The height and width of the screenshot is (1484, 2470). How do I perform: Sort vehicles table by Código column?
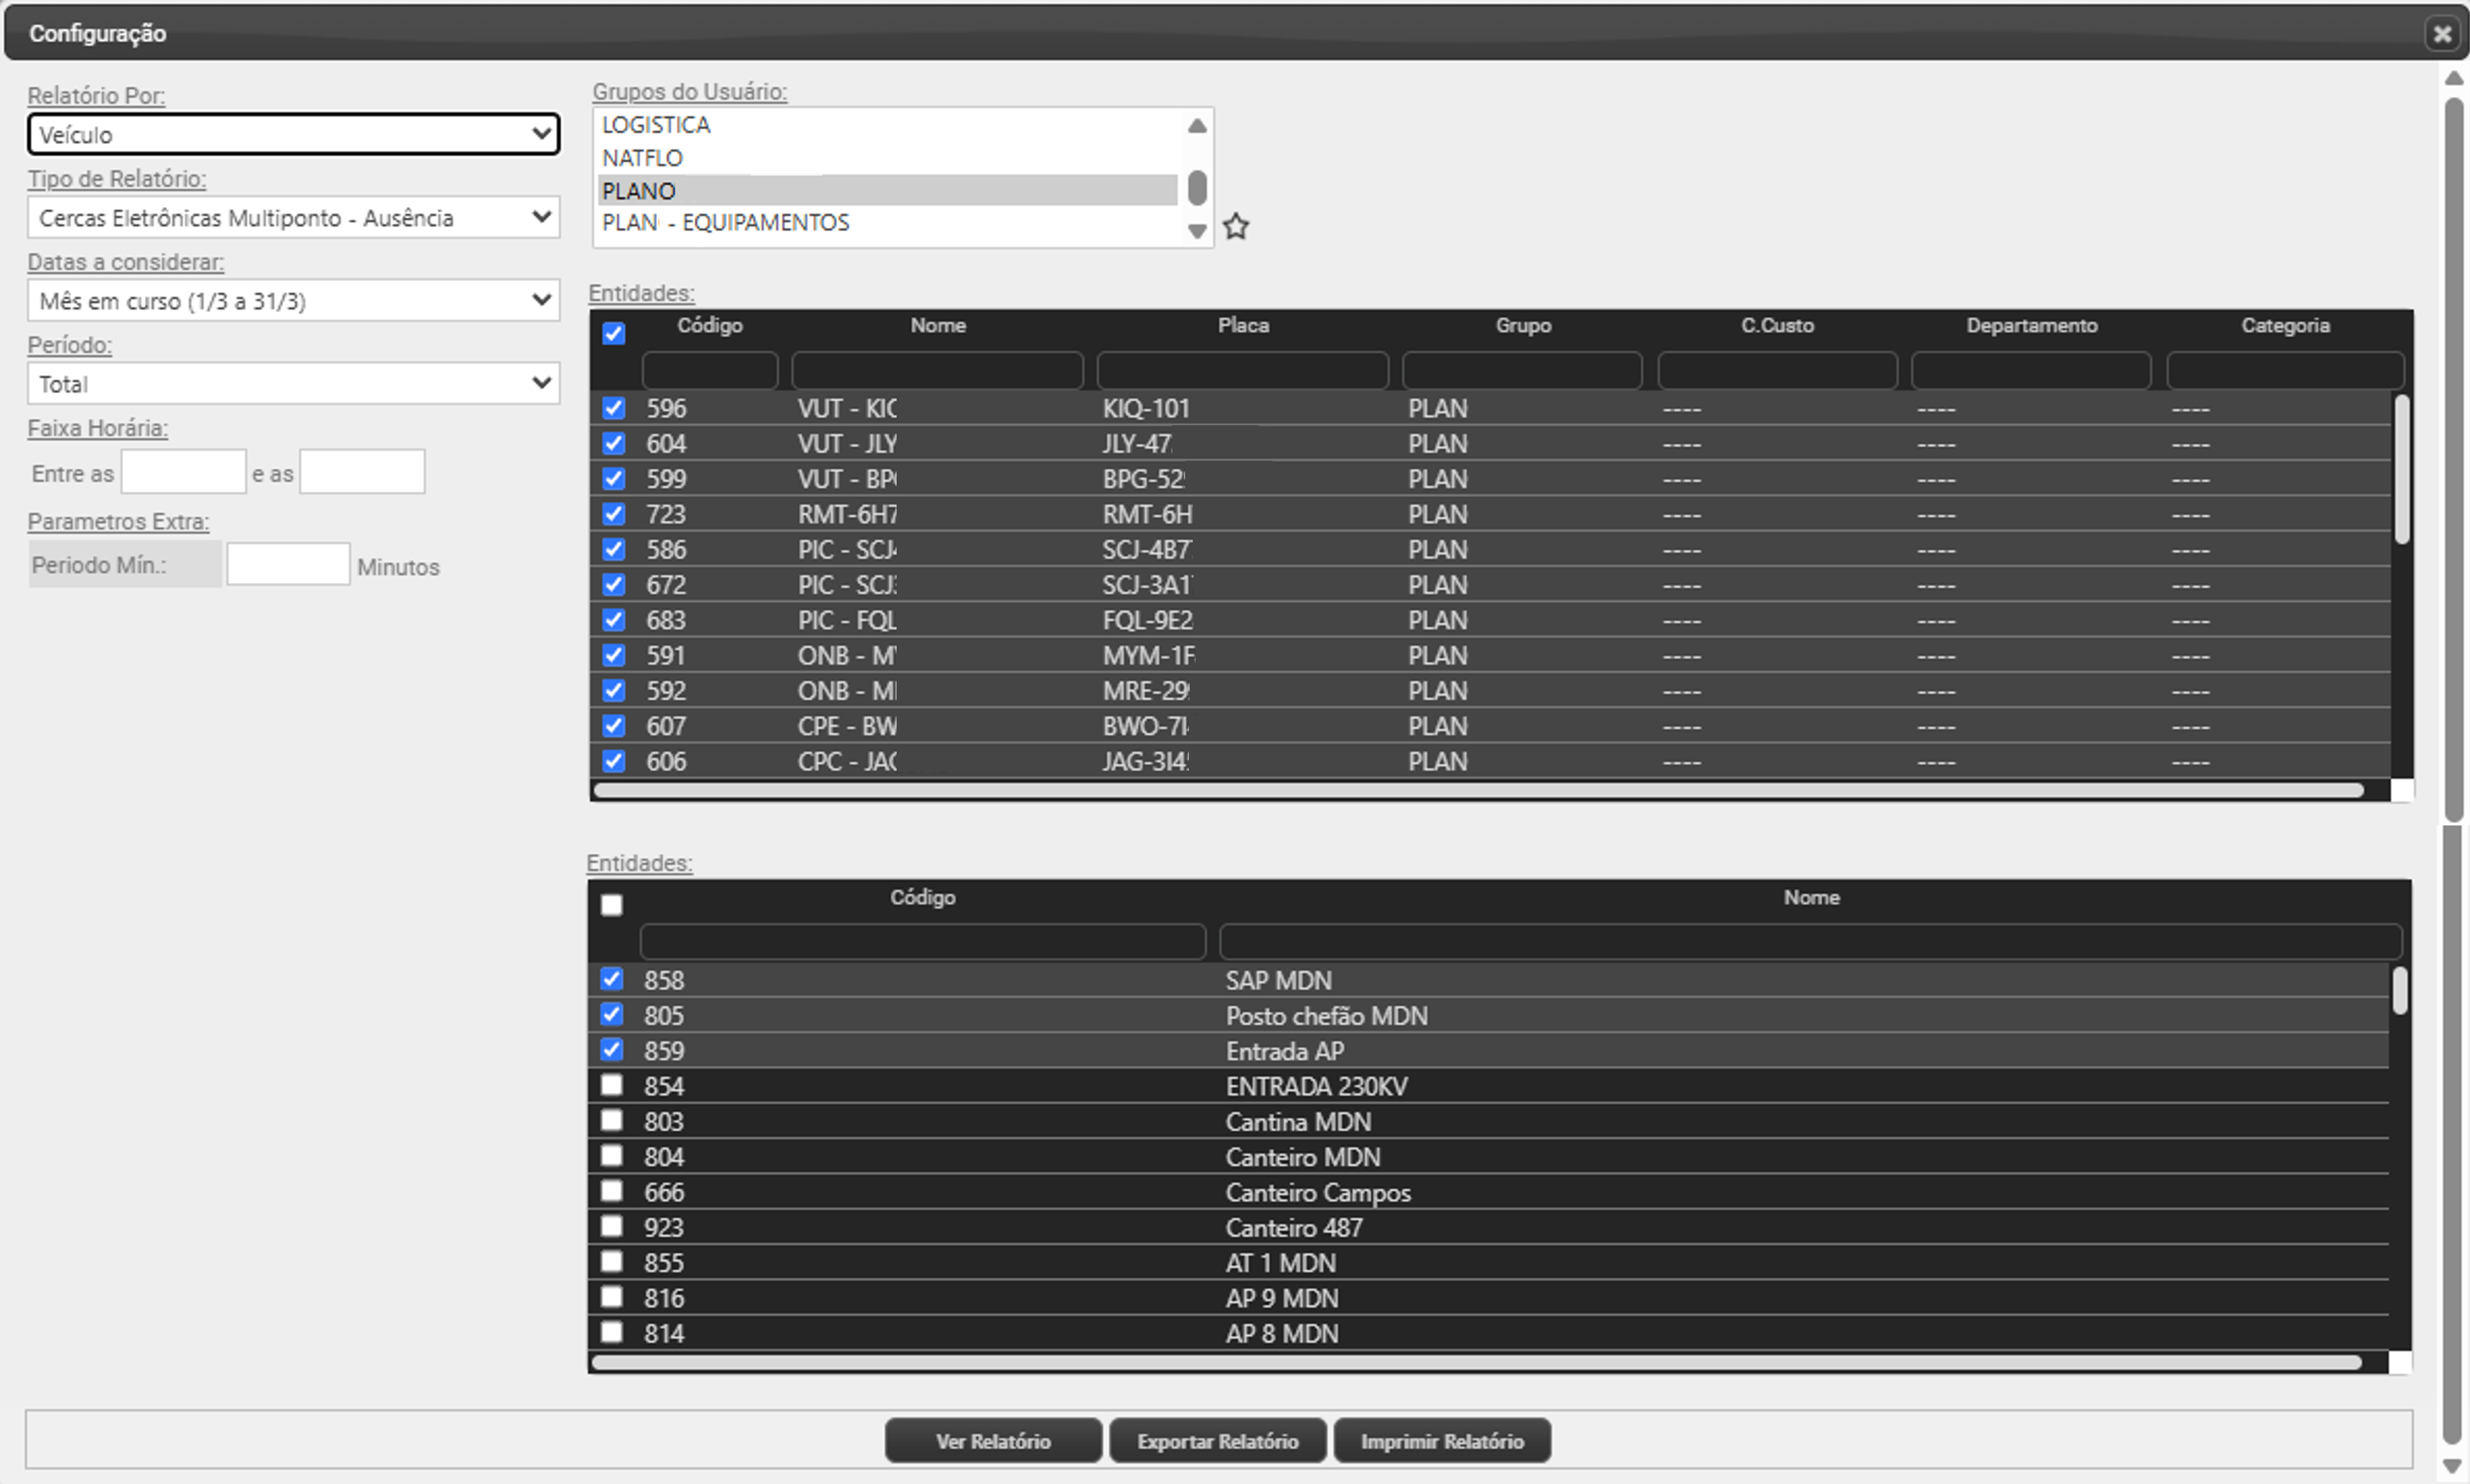[710, 326]
